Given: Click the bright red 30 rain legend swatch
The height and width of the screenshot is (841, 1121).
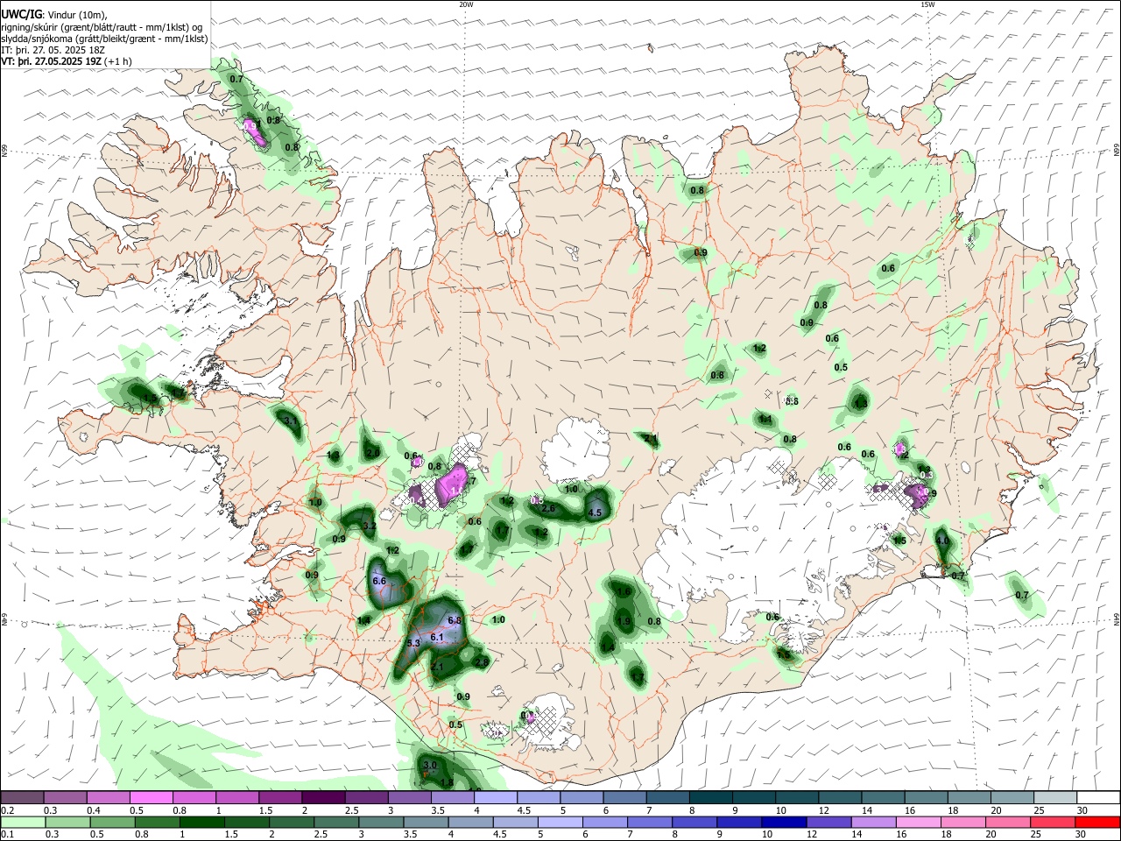Looking at the screenshot, I should pyautogui.click(x=1098, y=822).
